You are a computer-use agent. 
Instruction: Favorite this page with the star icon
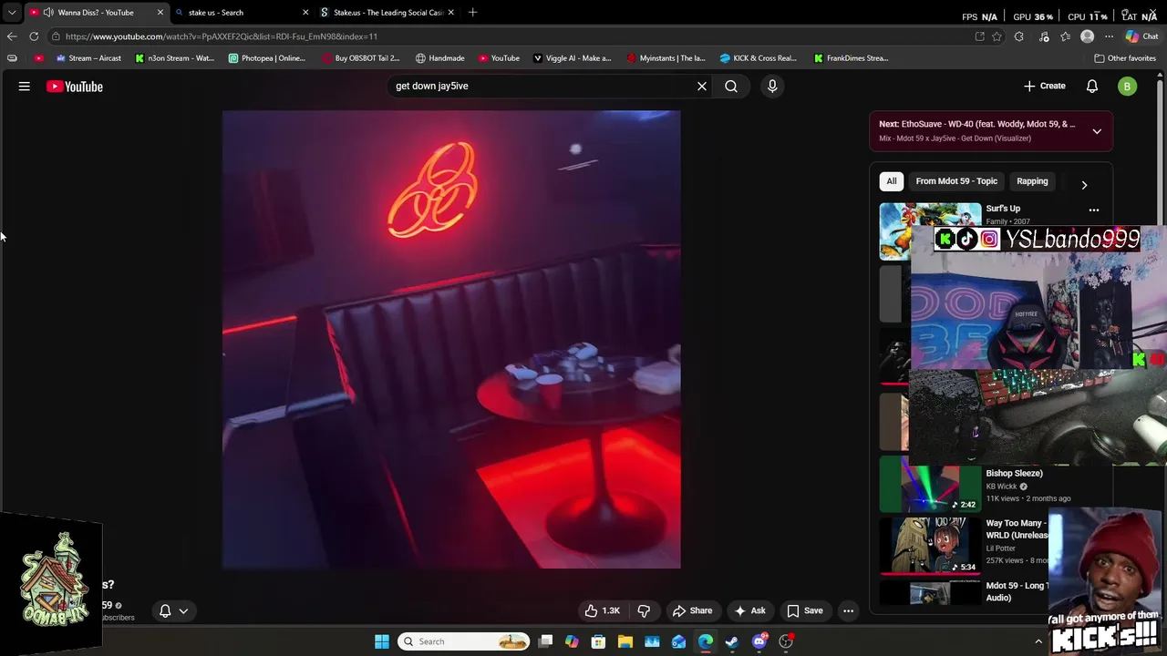[997, 36]
